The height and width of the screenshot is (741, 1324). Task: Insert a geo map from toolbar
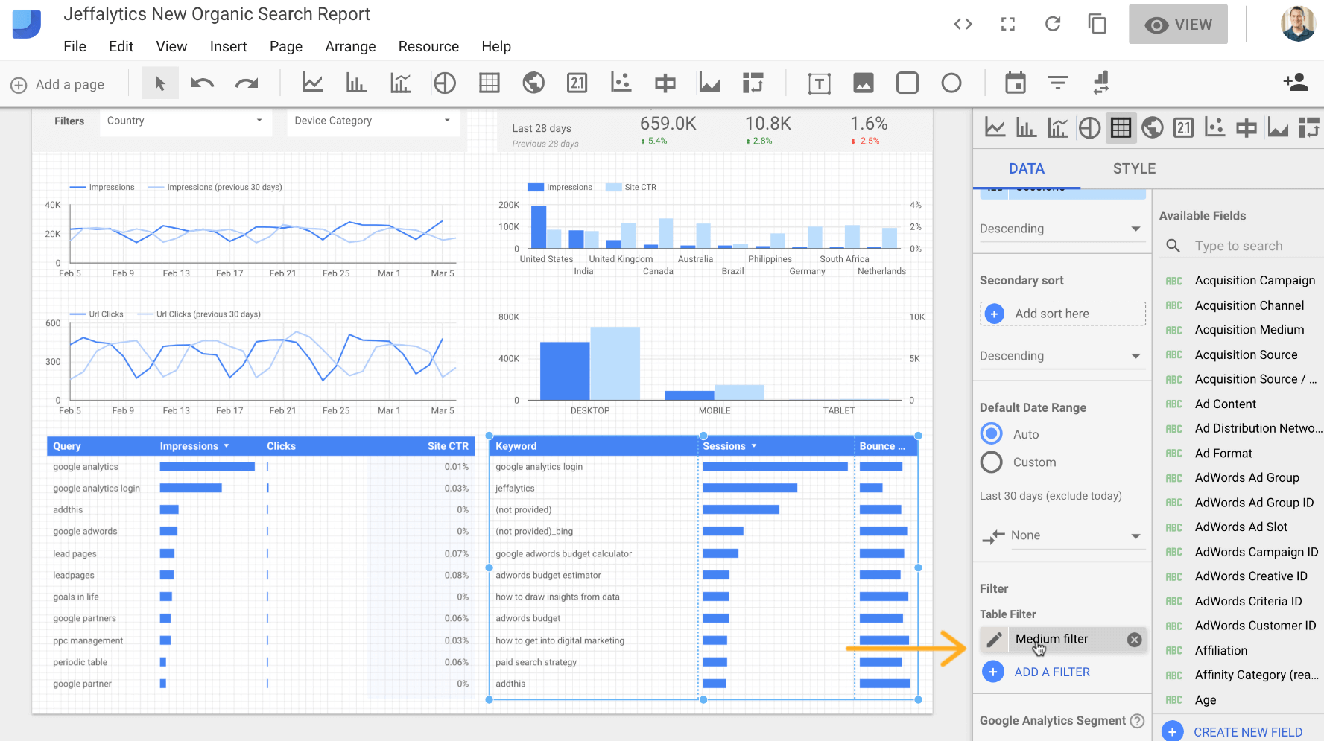pyautogui.click(x=533, y=83)
